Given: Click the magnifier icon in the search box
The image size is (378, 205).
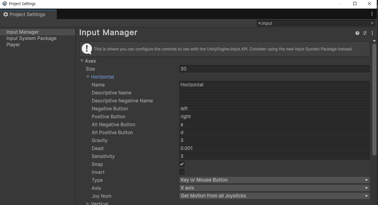Looking at the screenshot, I should [x=260, y=24].
